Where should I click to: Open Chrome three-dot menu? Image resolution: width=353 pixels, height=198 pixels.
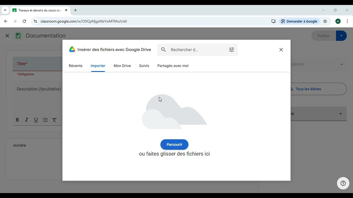[x=347, y=21]
